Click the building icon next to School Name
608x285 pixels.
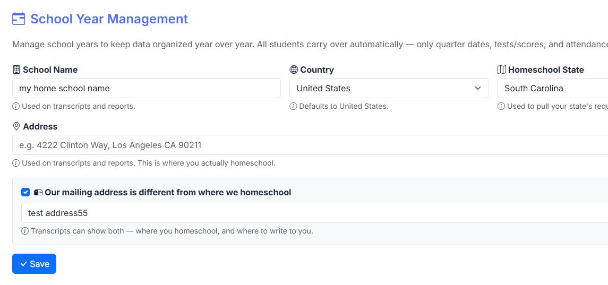[x=16, y=70]
